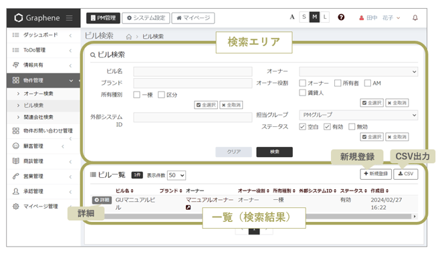This screenshot has width=448, height=256.
Task: Click the Graphene logo icon
Action: [19, 18]
